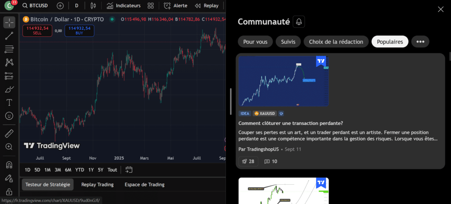
Task: Set chart range to 6M
Action: 68,170
